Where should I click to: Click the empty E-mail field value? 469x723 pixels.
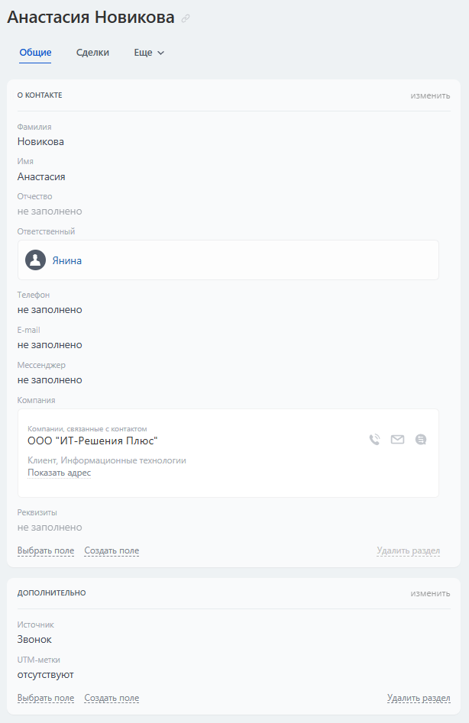point(50,345)
